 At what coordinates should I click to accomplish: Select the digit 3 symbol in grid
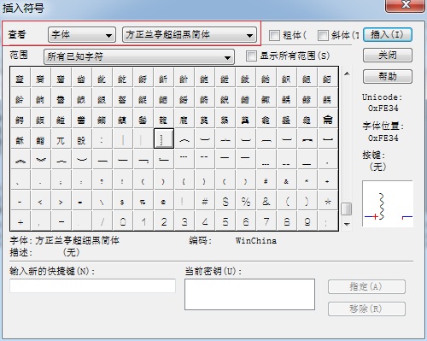[x=184, y=221]
